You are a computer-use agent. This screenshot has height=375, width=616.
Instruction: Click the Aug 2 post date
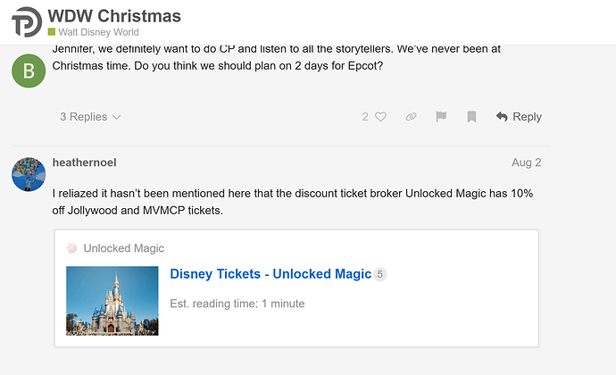click(526, 162)
